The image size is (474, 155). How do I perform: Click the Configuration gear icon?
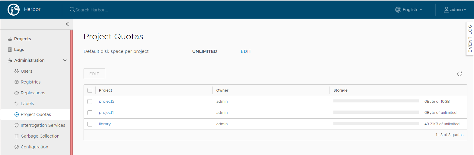tap(17, 147)
